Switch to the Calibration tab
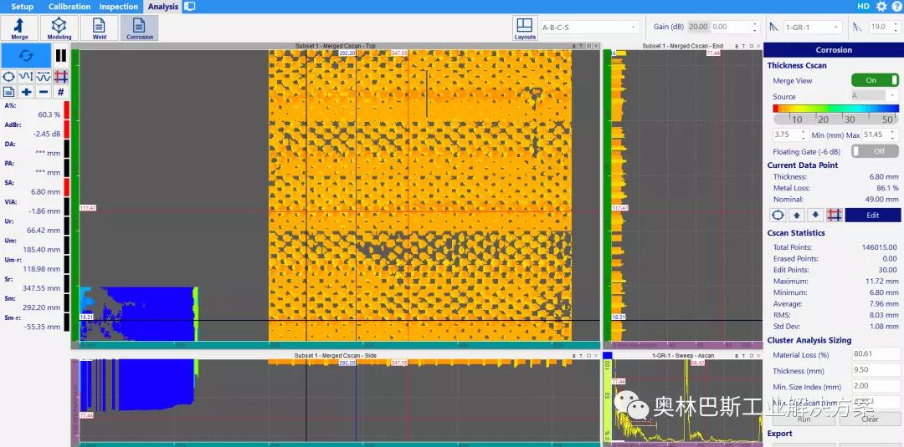This screenshot has height=447, width=904. pyautogui.click(x=69, y=7)
